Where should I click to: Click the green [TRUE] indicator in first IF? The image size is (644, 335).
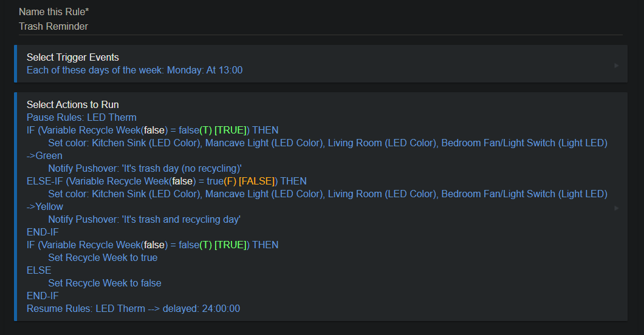coord(230,130)
